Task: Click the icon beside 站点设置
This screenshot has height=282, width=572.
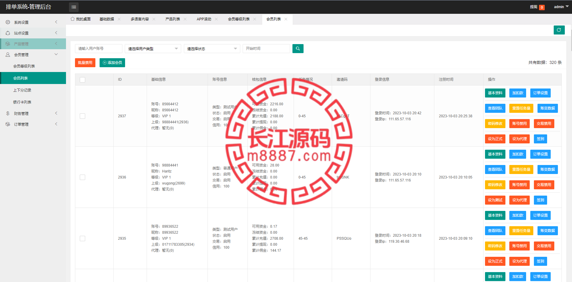Action: [x=8, y=33]
